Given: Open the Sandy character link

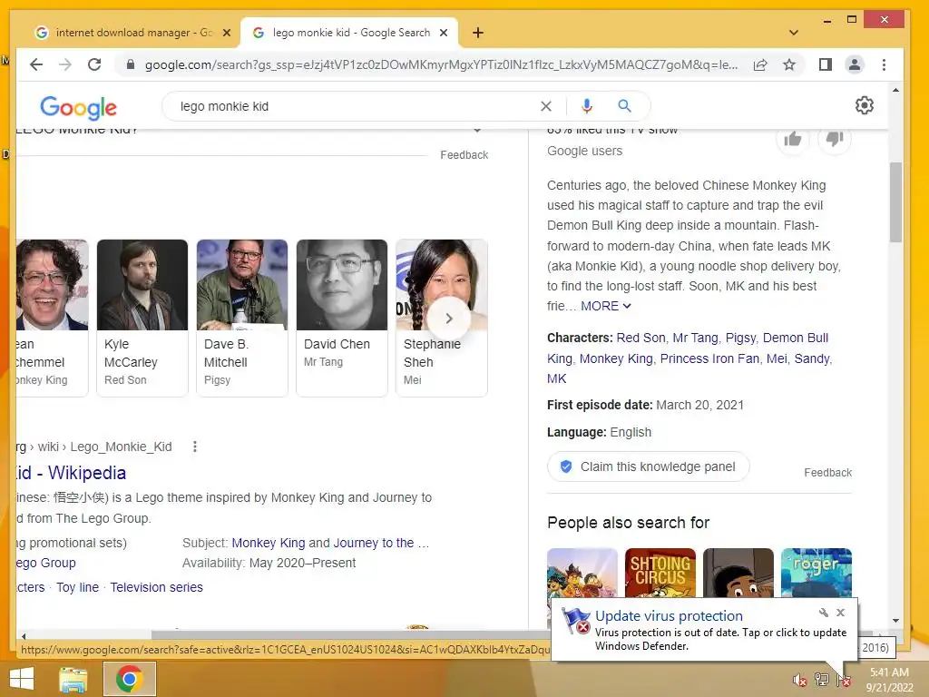Looking at the screenshot, I should pyautogui.click(x=812, y=358).
